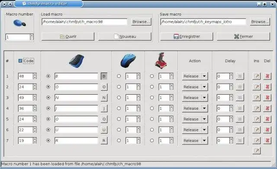Insert a line before row 7

point(257,140)
